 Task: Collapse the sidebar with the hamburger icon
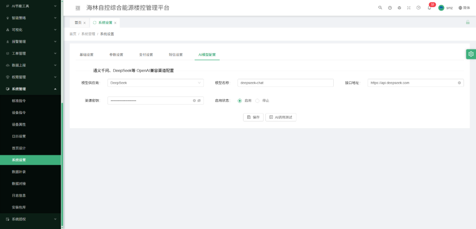click(78, 8)
